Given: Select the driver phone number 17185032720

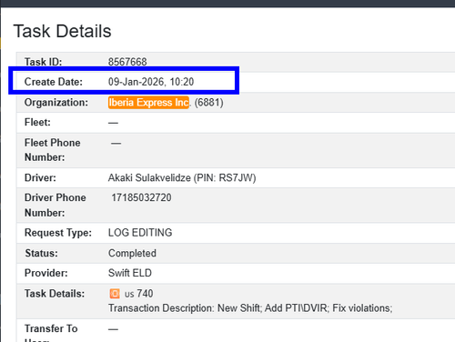Looking at the screenshot, I should [141, 197].
